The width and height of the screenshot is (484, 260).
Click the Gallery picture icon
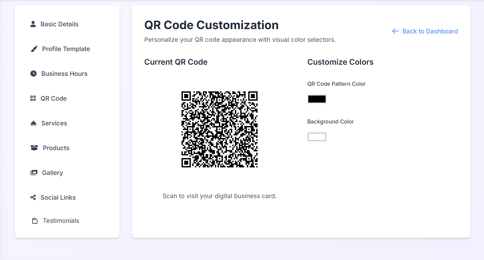[x=33, y=172]
